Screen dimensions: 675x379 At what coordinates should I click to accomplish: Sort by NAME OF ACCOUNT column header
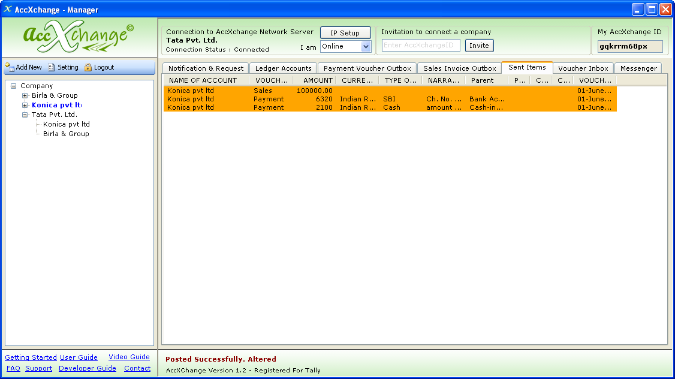[x=206, y=80]
